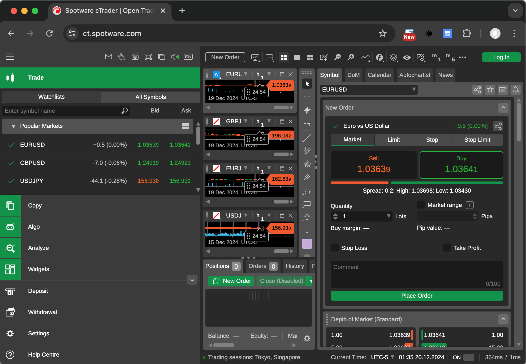Click the purple color swatch
The width and height of the screenshot is (526, 364).
[307, 244]
